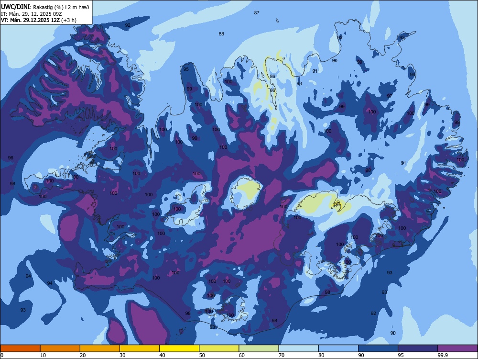
Task: Click the humidity value 88 on the map
Action: click(x=221, y=34)
